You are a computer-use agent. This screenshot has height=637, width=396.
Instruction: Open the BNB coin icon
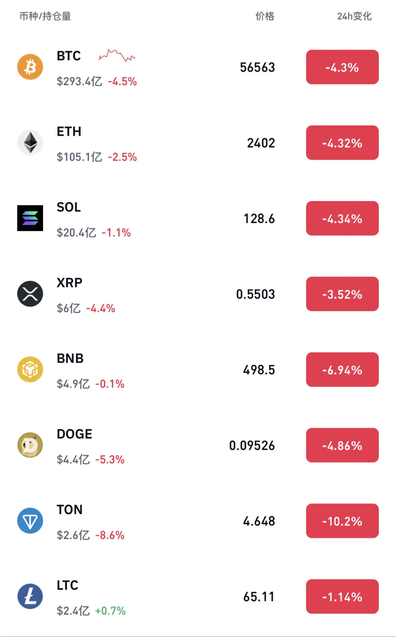[30, 370]
